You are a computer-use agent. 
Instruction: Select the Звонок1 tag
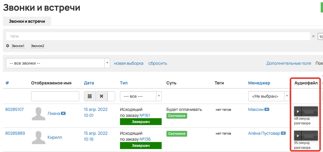[x=18, y=46]
